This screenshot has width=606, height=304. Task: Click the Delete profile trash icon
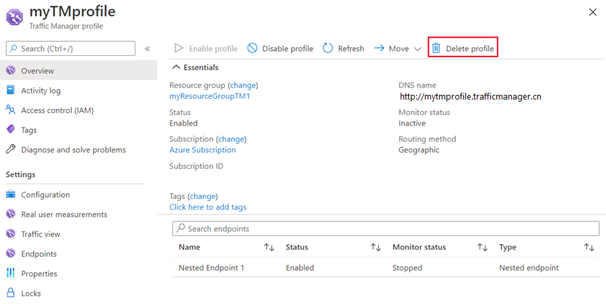[436, 48]
